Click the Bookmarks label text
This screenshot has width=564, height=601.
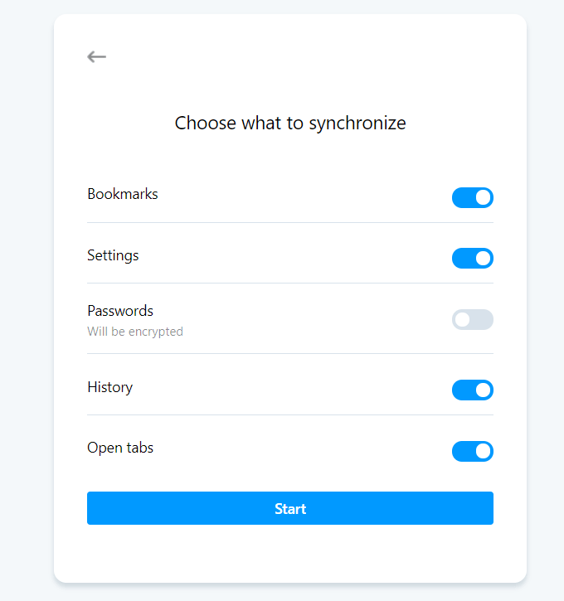(123, 194)
